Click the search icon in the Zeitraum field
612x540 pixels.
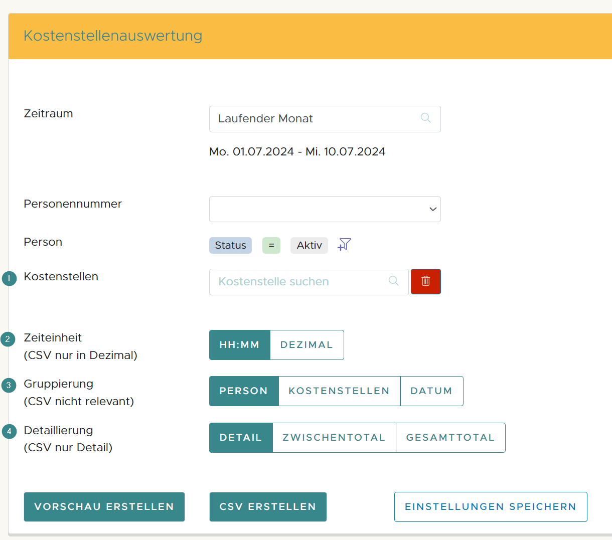tap(425, 118)
